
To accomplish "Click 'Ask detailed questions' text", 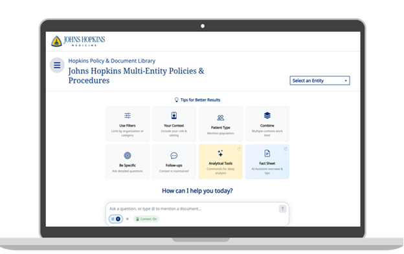I will [128, 171].
